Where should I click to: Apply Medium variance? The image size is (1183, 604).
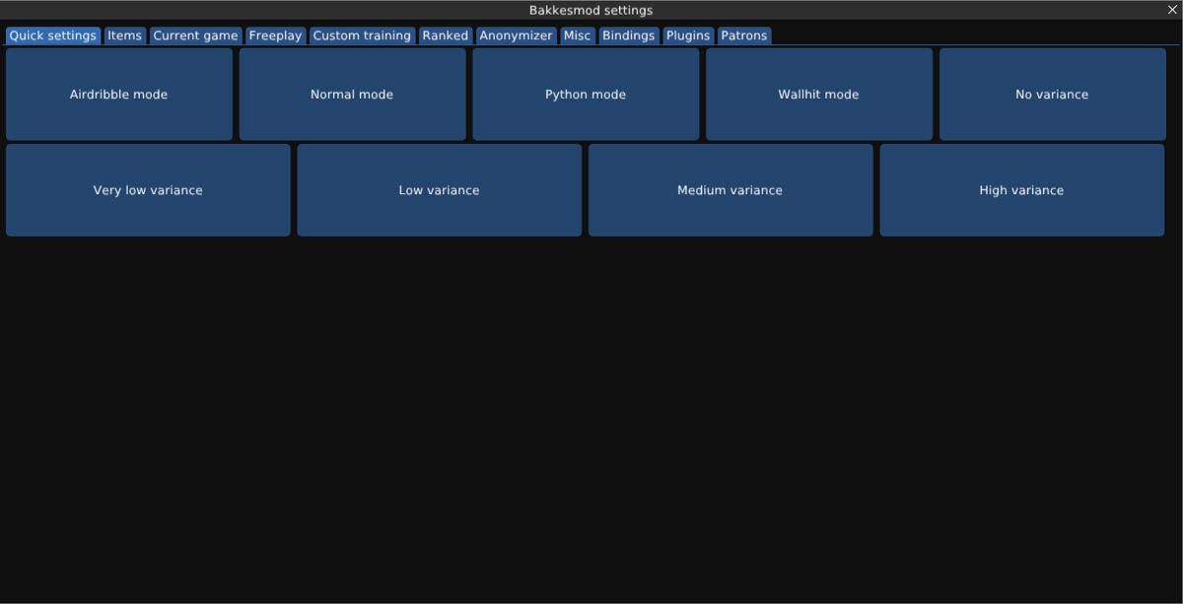tap(731, 189)
